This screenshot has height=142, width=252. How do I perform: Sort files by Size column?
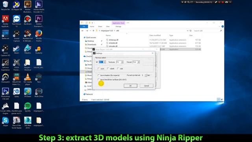(x=191, y=35)
